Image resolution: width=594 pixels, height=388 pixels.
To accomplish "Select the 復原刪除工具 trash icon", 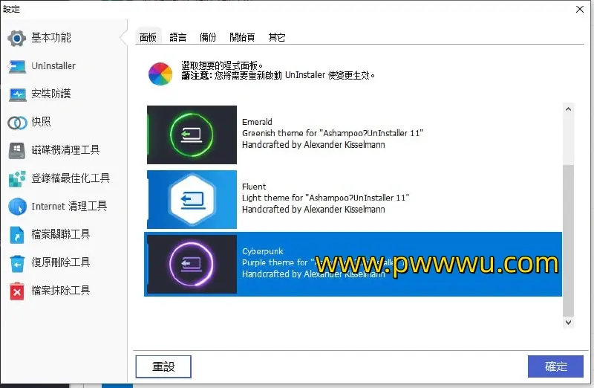I will [17, 263].
